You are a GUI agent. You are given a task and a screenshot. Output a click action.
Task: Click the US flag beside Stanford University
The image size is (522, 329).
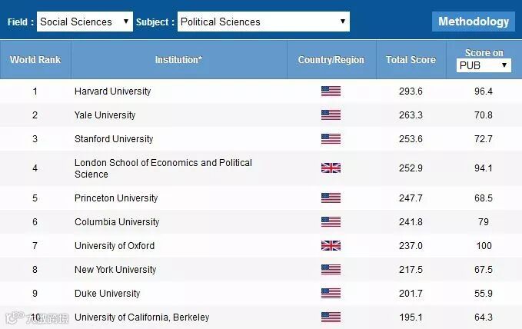tap(331, 139)
